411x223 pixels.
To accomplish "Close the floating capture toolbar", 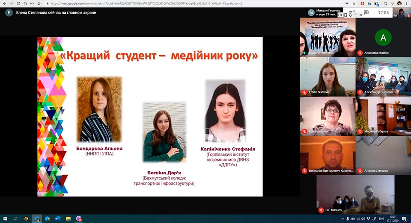I will [360, 15].
